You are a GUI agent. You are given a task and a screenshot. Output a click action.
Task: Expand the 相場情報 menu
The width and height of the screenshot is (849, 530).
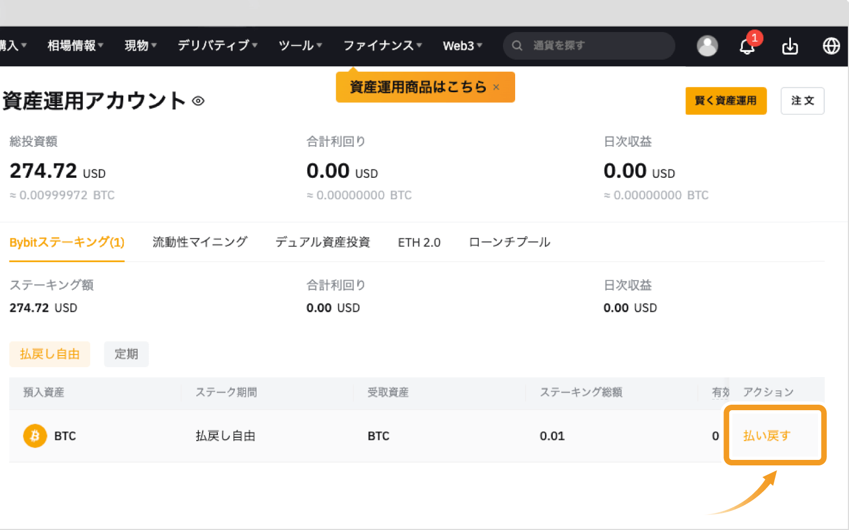tap(75, 45)
